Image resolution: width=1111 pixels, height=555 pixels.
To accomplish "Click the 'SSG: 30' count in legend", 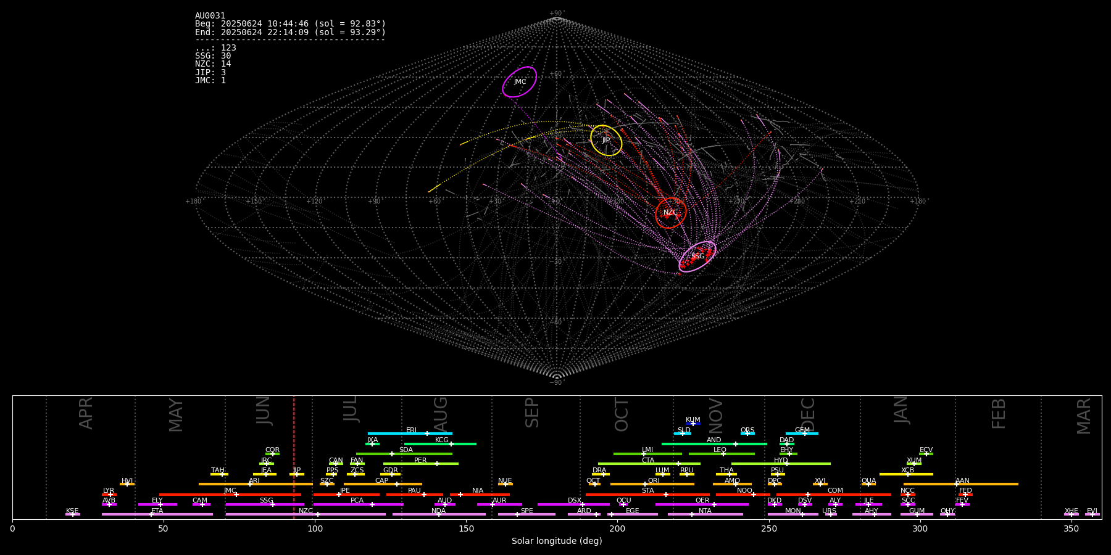I will coord(213,56).
